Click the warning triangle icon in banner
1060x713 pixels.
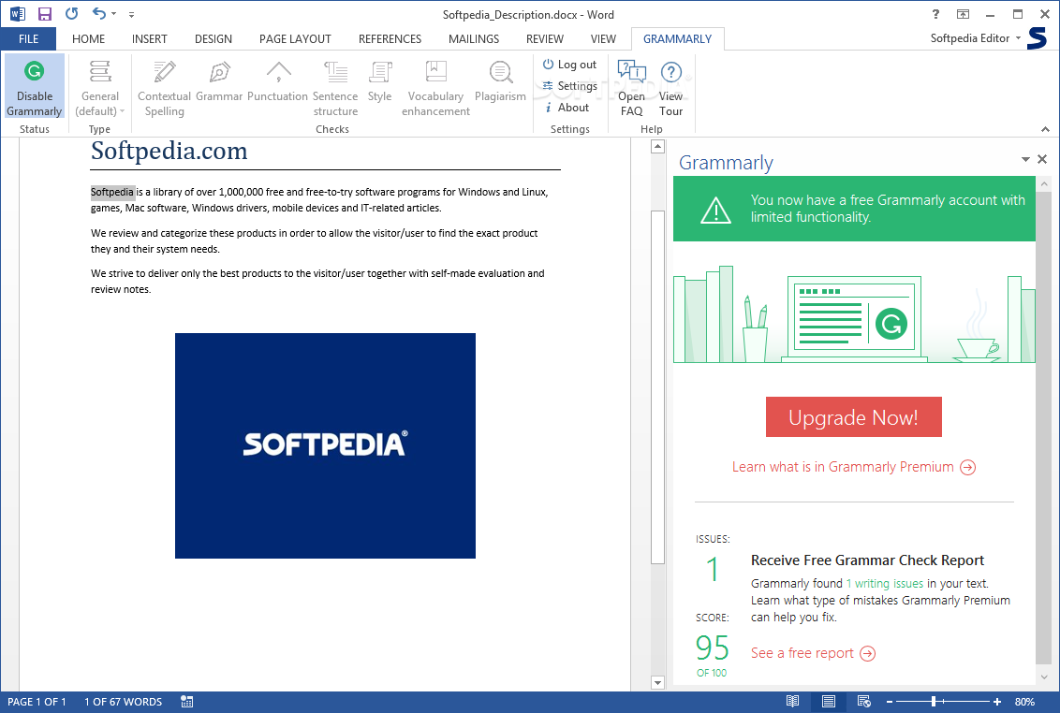[715, 210]
